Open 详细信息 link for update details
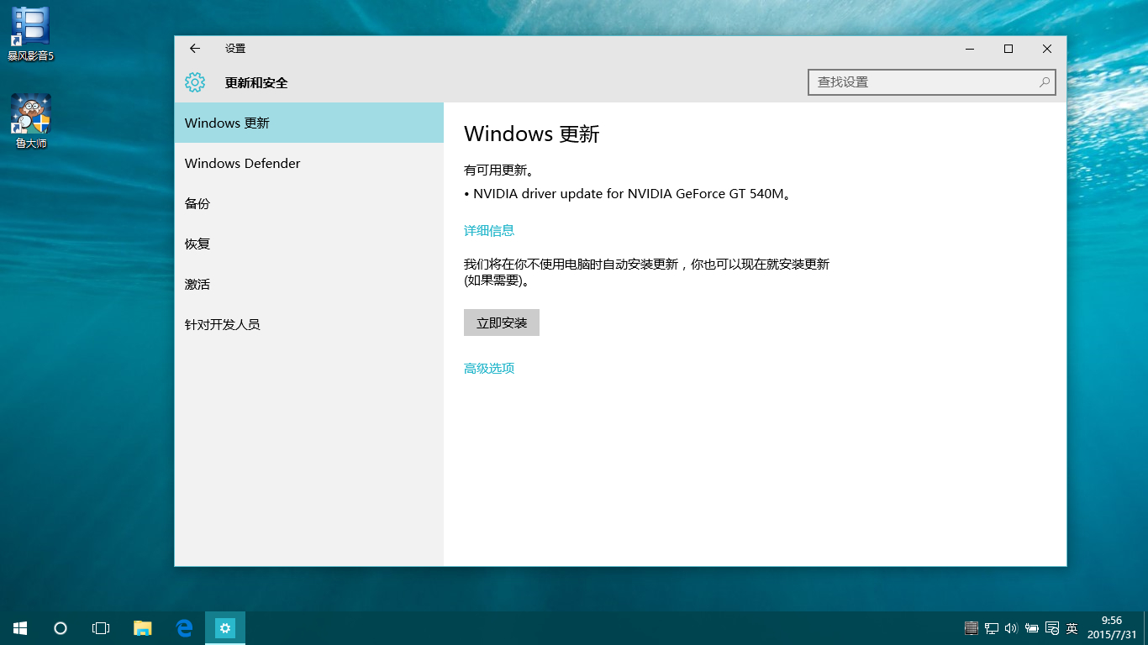1148x645 pixels. 489,230
